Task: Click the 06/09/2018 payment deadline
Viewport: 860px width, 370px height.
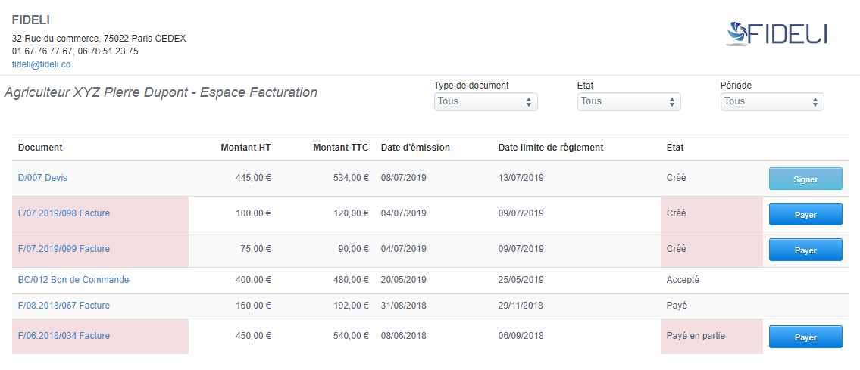Action: (521, 335)
